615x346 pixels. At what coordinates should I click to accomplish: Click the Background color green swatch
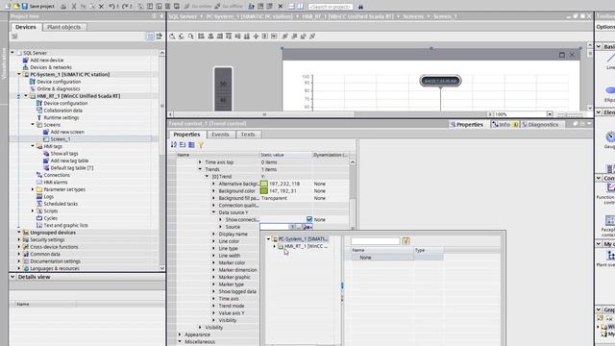[x=264, y=191]
